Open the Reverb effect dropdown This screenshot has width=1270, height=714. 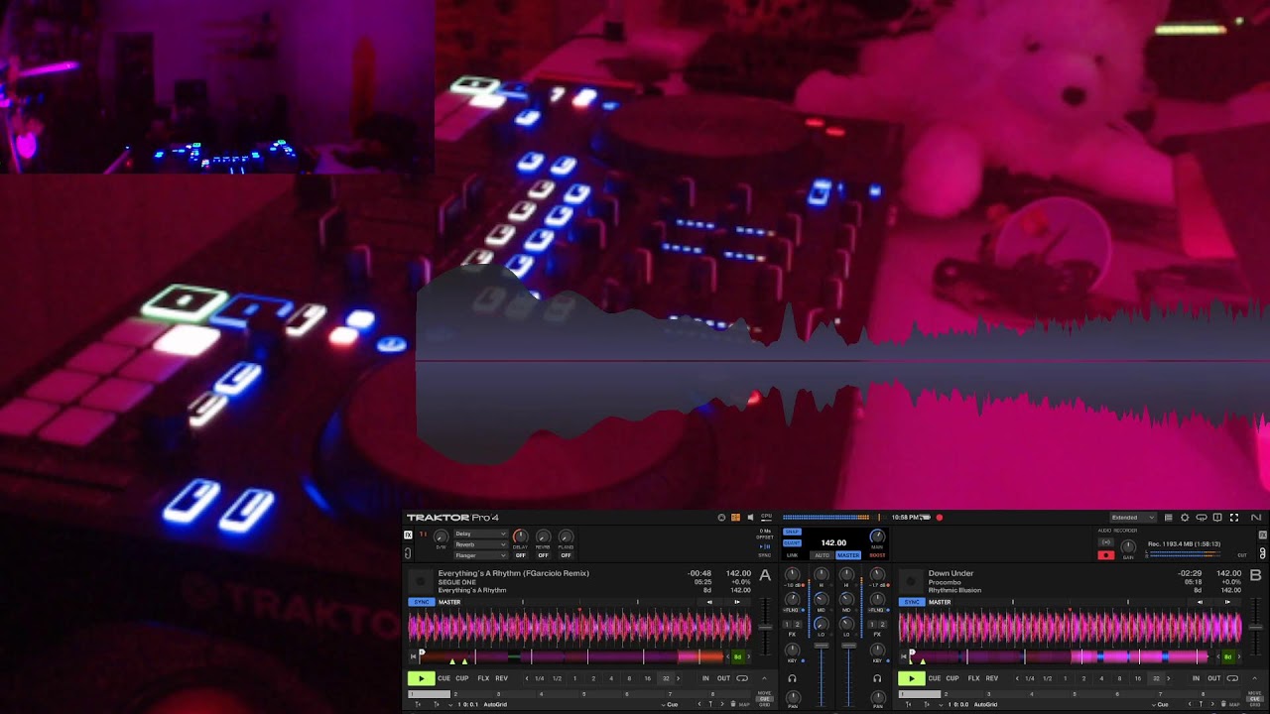(x=481, y=544)
